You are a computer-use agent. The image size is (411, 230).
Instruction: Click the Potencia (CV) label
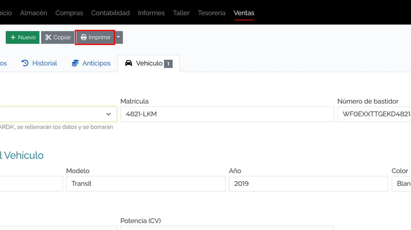click(x=141, y=221)
